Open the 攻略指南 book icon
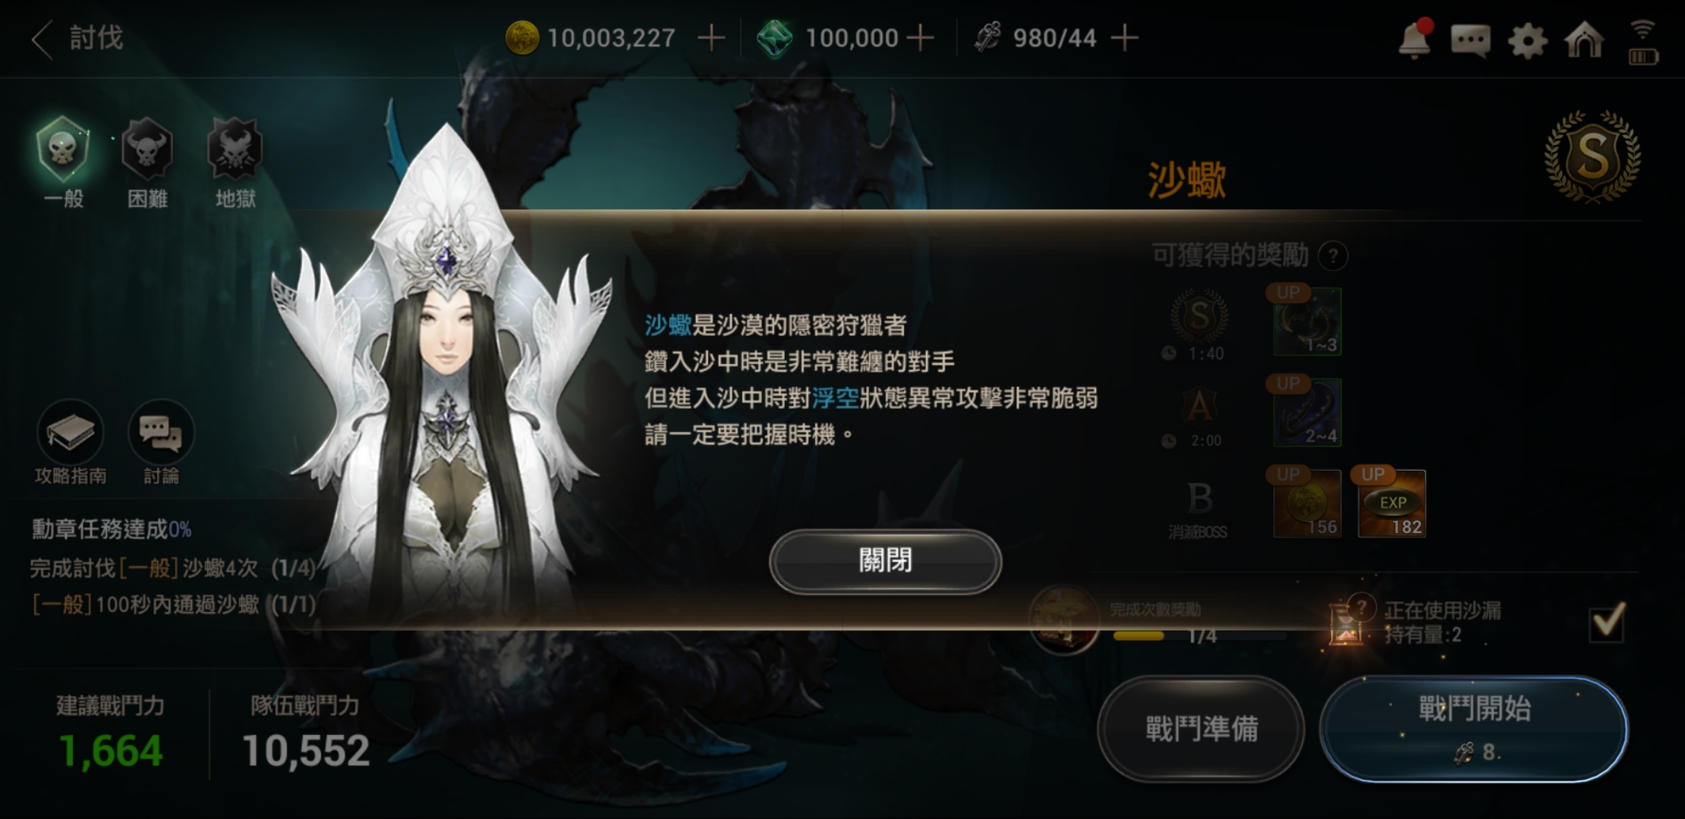Image resolution: width=1685 pixels, height=819 pixels. tap(70, 432)
